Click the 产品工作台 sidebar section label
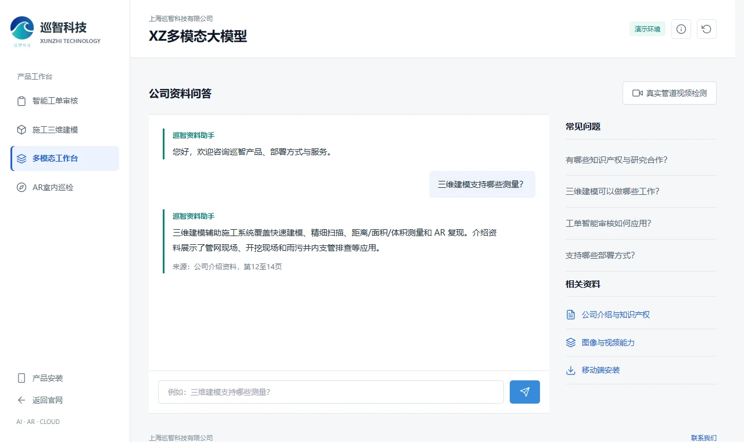The width and height of the screenshot is (744, 442). (35, 77)
